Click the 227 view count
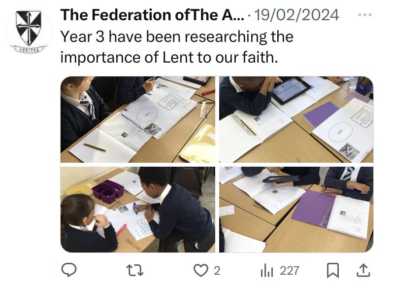This screenshot has height=286, width=393. 289,270
